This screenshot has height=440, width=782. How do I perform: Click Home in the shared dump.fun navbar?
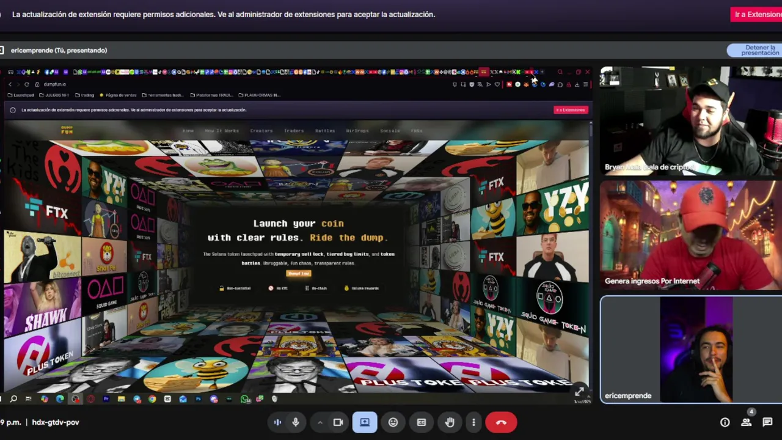(x=188, y=131)
